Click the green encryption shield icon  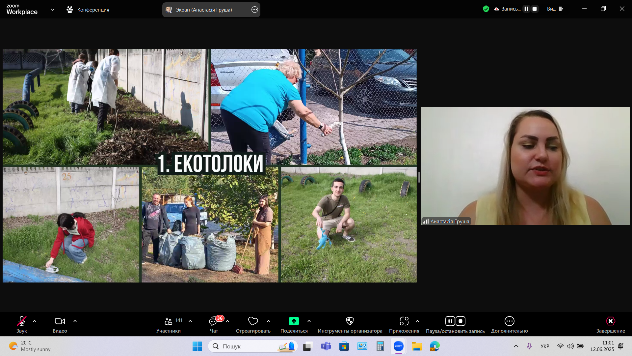[486, 9]
